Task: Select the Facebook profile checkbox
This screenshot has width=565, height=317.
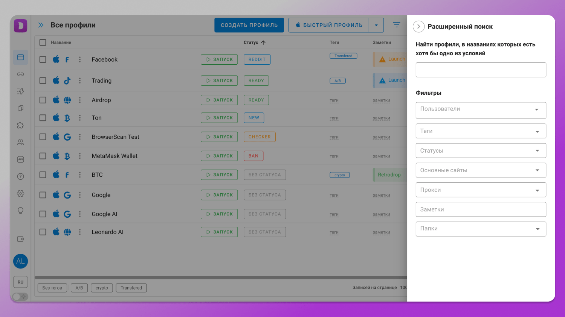Action: (43, 59)
